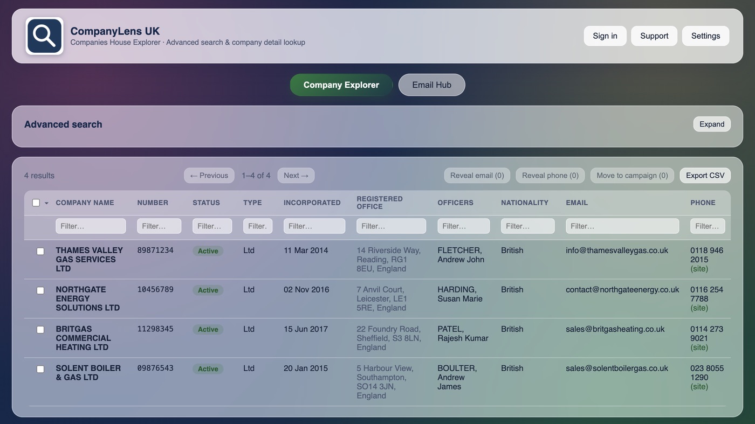Focus the Company Name filter field
755x424 pixels.
(91, 226)
